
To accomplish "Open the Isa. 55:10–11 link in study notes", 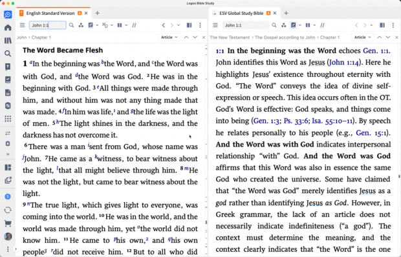I will point(332,121).
